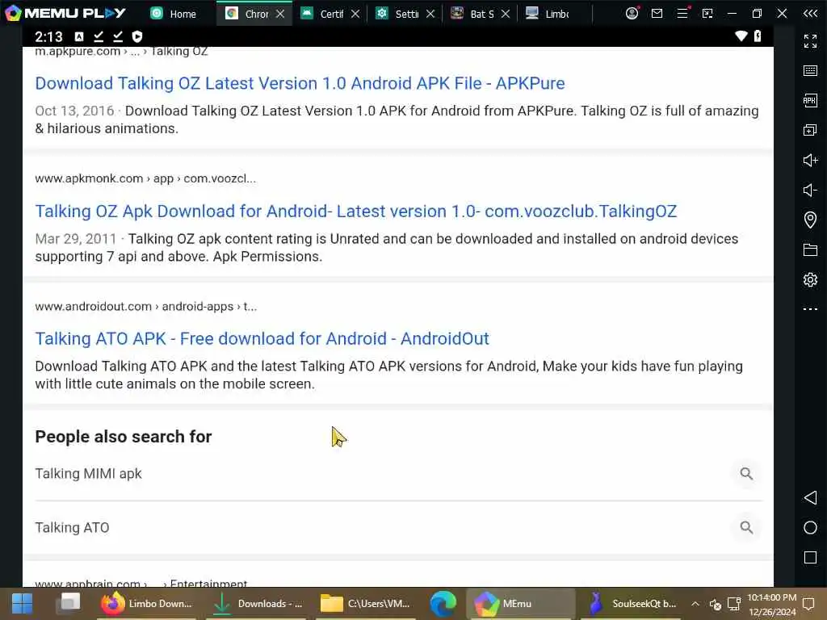Close the Bat S tab

(506, 14)
